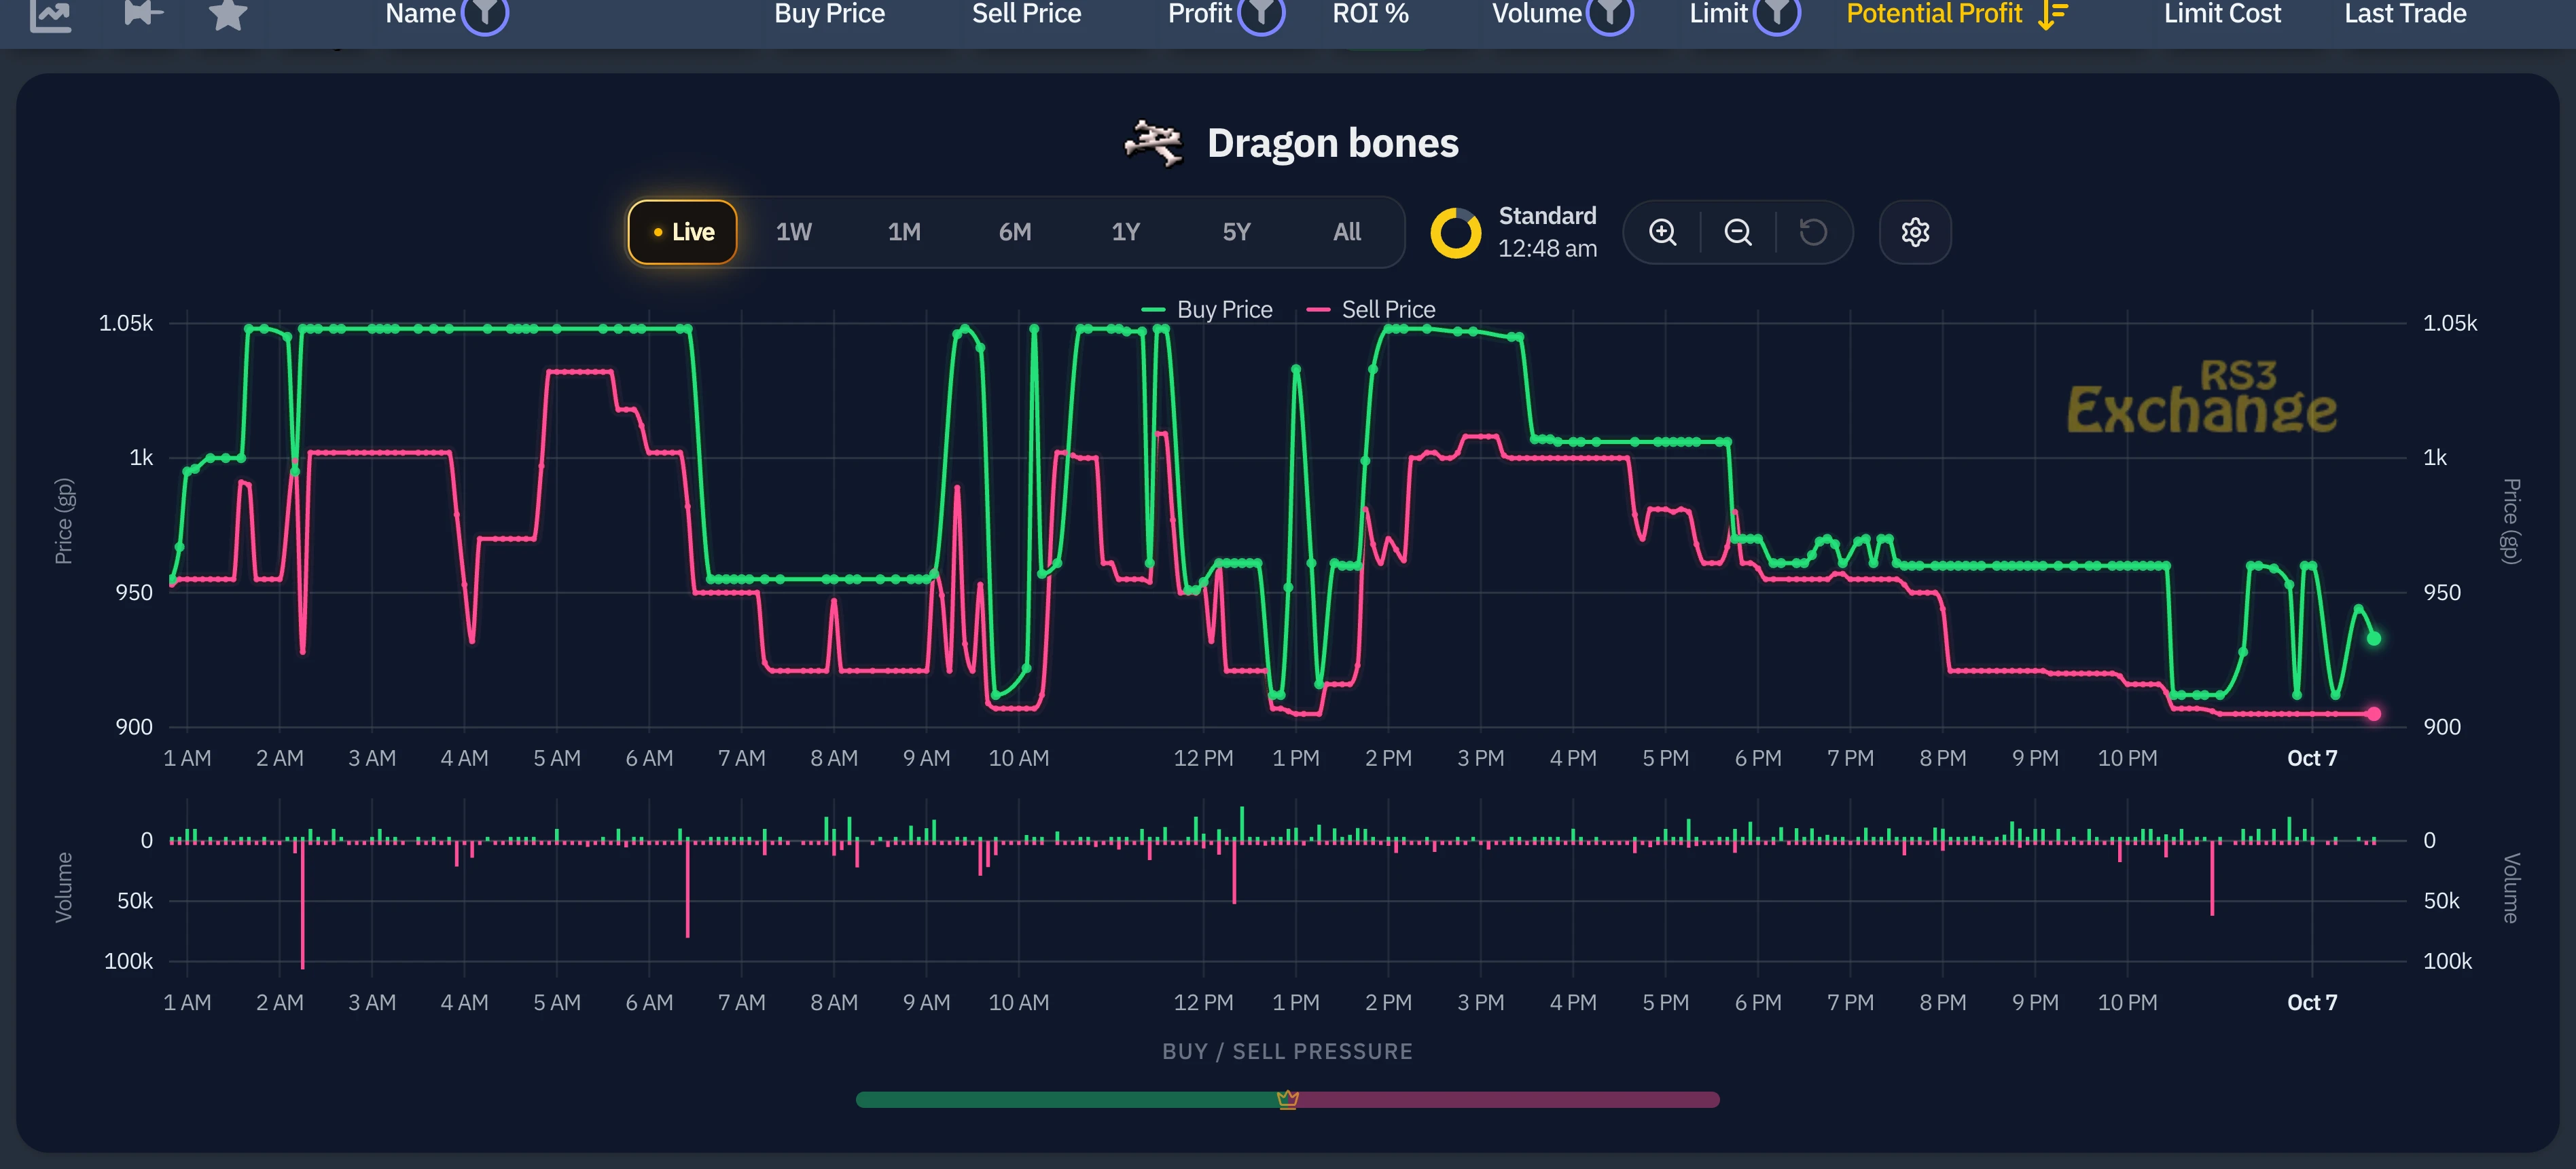The width and height of the screenshot is (2576, 1169).
Task: Sort by Sell Price column
Action: (1027, 14)
